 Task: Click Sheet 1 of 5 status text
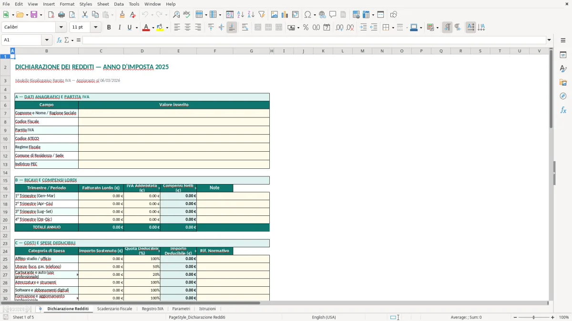pyautogui.click(x=23, y=317)
